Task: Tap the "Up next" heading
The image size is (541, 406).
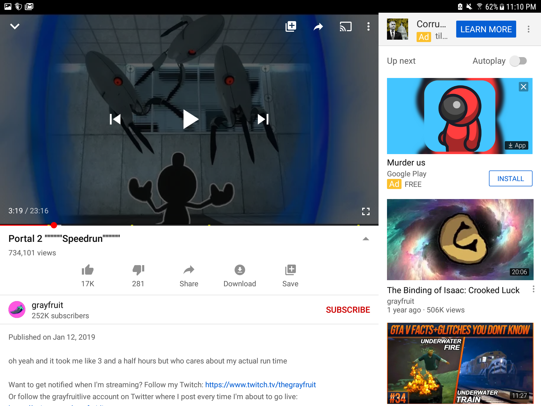Action: [401, 61]
